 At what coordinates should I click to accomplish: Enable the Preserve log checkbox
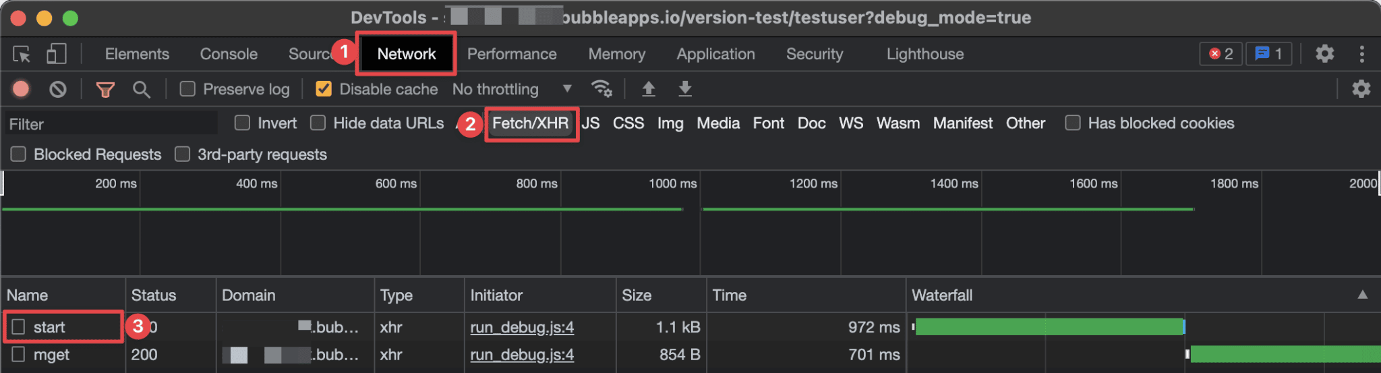coord(188,89)
